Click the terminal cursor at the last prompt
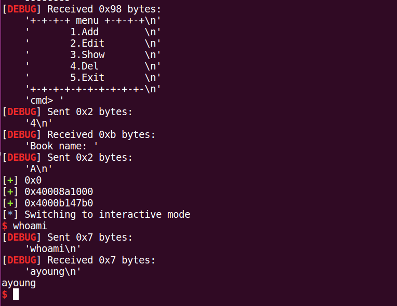Image resolution: width=397 pixels, height=306 pixels. (16, 295)
